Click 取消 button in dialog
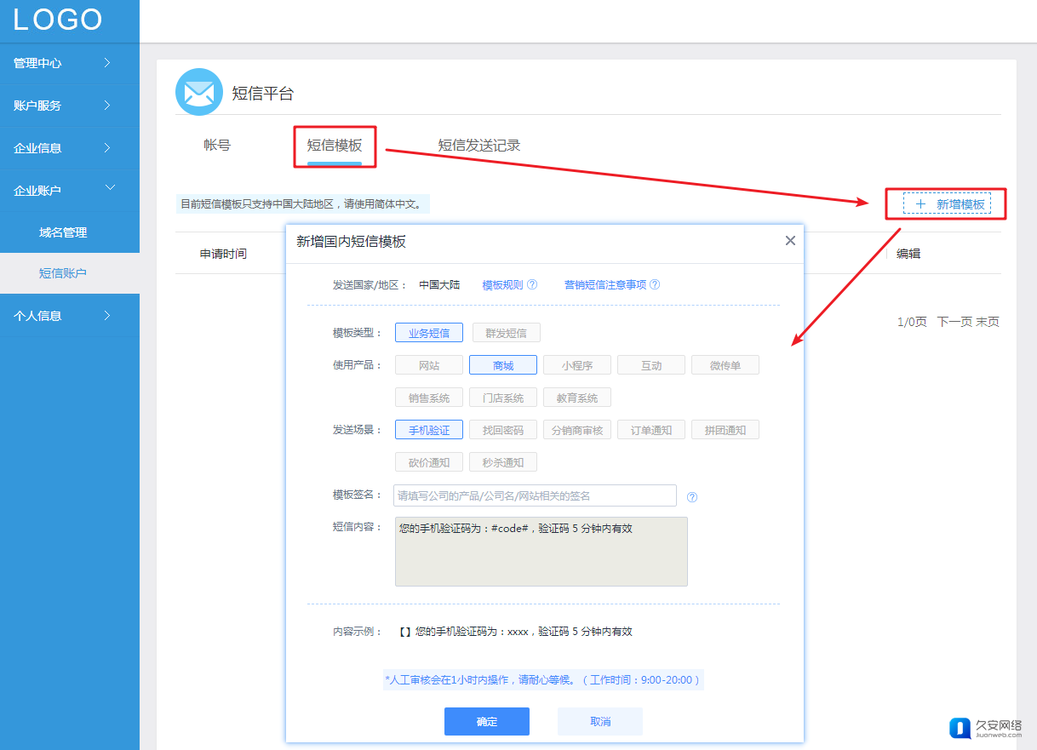 [599, 721]
